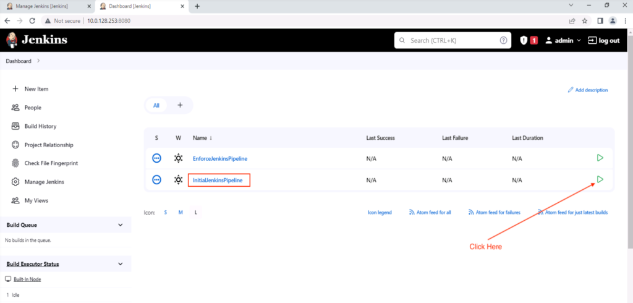The height and width of the screenshot is (303, 633).
Task: Open the search help question-mark icon
Action: (503, 40)
